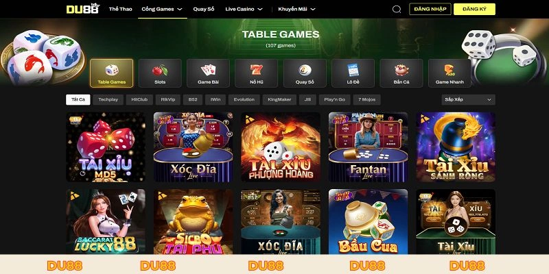Open the Tài Xỉu MD5 game thumbnail
Viewport: 549px width, 274px height.
[106, 147]
